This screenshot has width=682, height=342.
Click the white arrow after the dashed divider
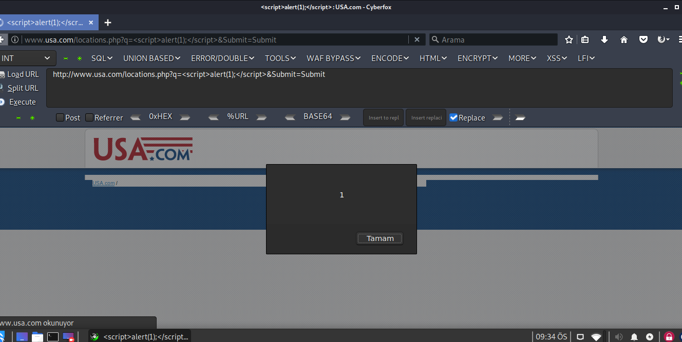click(520, 117)
